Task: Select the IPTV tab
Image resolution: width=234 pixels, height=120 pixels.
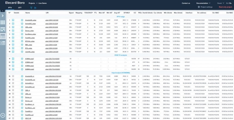Action: (x=10, y=8)
